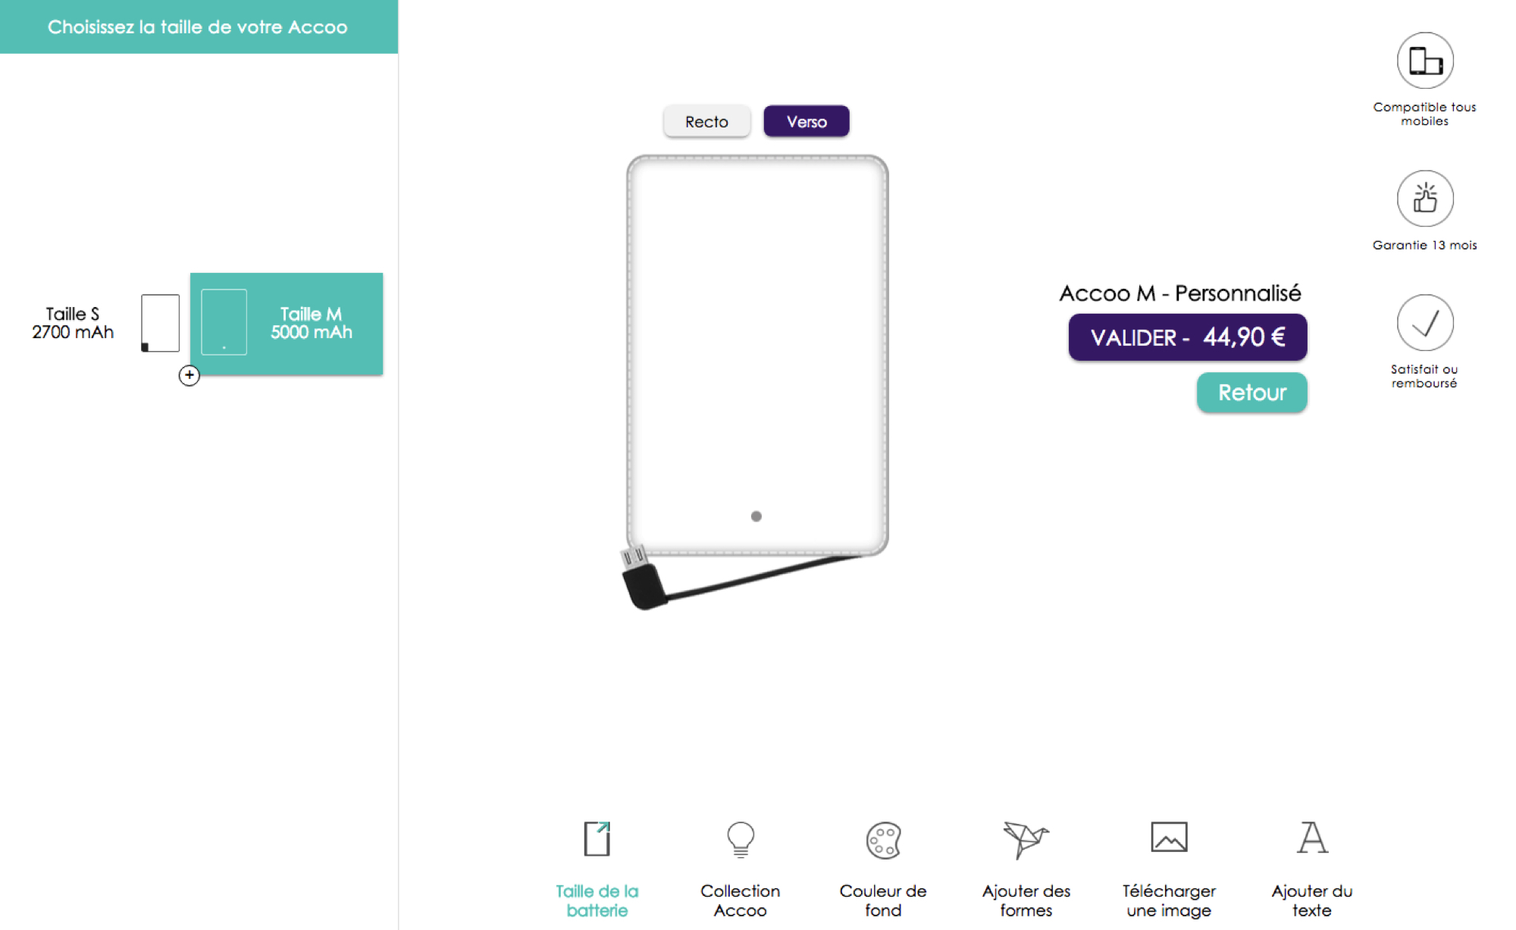Select the Couleur de fond palette icon
This screenshot has height=930, width=1516.
click(x=883, y=840)
